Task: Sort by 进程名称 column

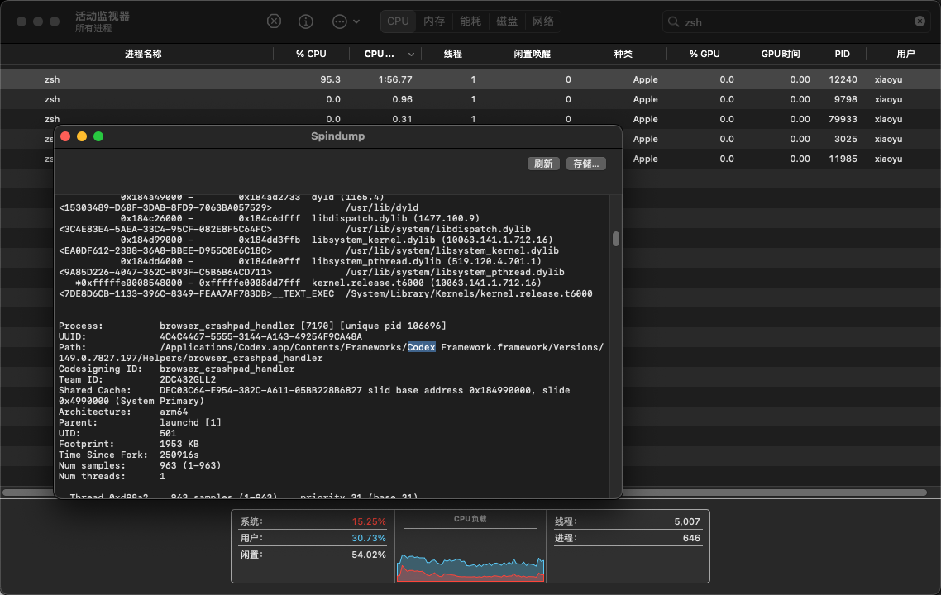Action: tap(143, 54)
